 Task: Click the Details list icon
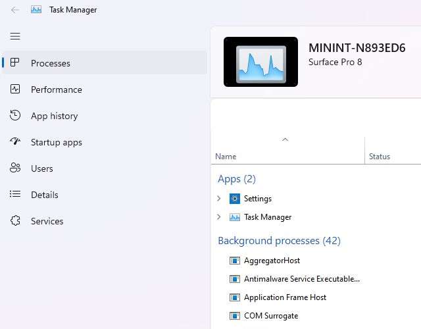(x=15, y=195)
